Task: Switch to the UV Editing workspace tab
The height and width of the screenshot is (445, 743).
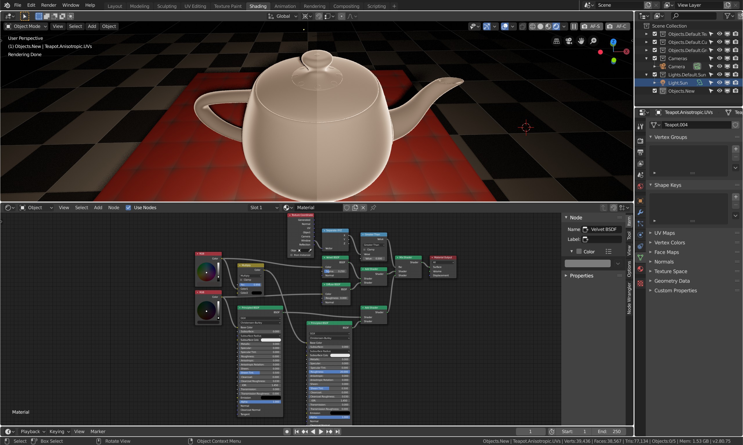Action: [195, 6]
